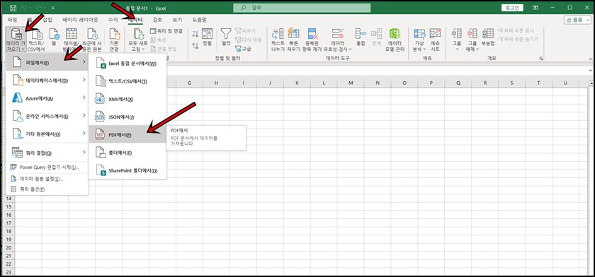Viewport: 595px width, 277px height.
Task: Select row header 22
Action: click(x=8, y=264)
